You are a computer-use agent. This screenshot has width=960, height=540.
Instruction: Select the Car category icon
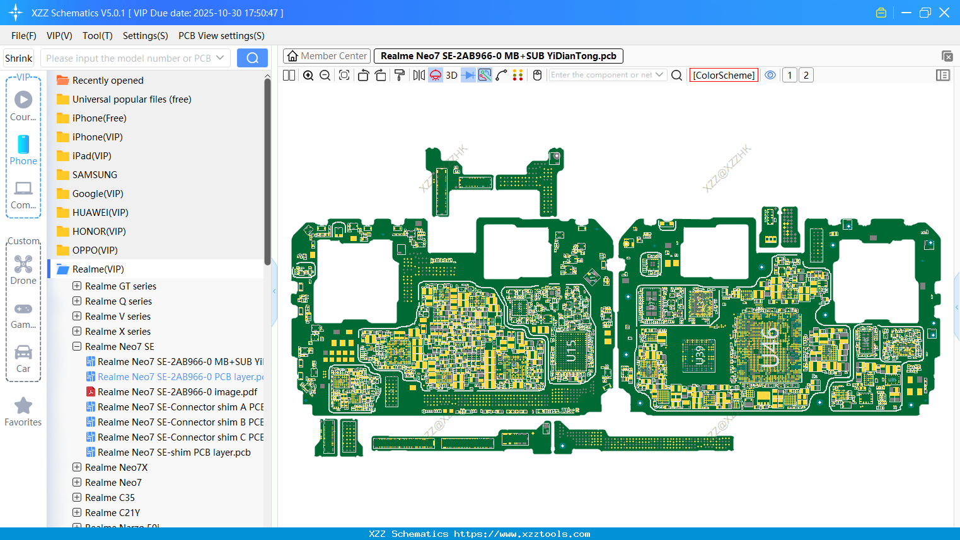click(x=23, y=359)
